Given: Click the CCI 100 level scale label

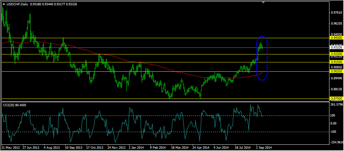Looking at the screenshot, I should point(333,115).
